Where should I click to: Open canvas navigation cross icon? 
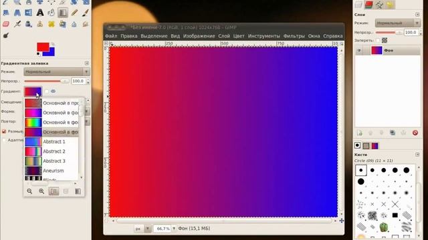342,221
